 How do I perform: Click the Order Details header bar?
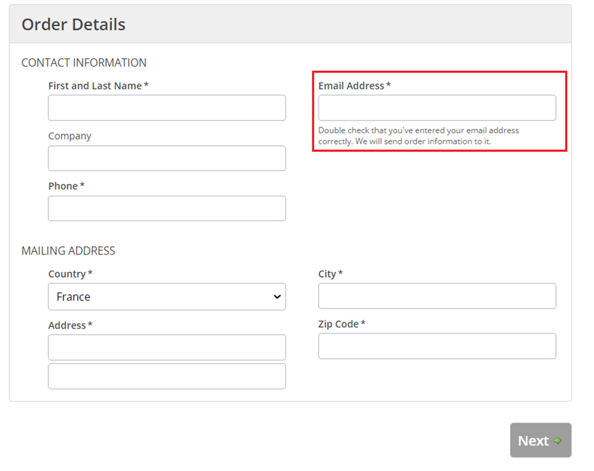tap(73, 24)
